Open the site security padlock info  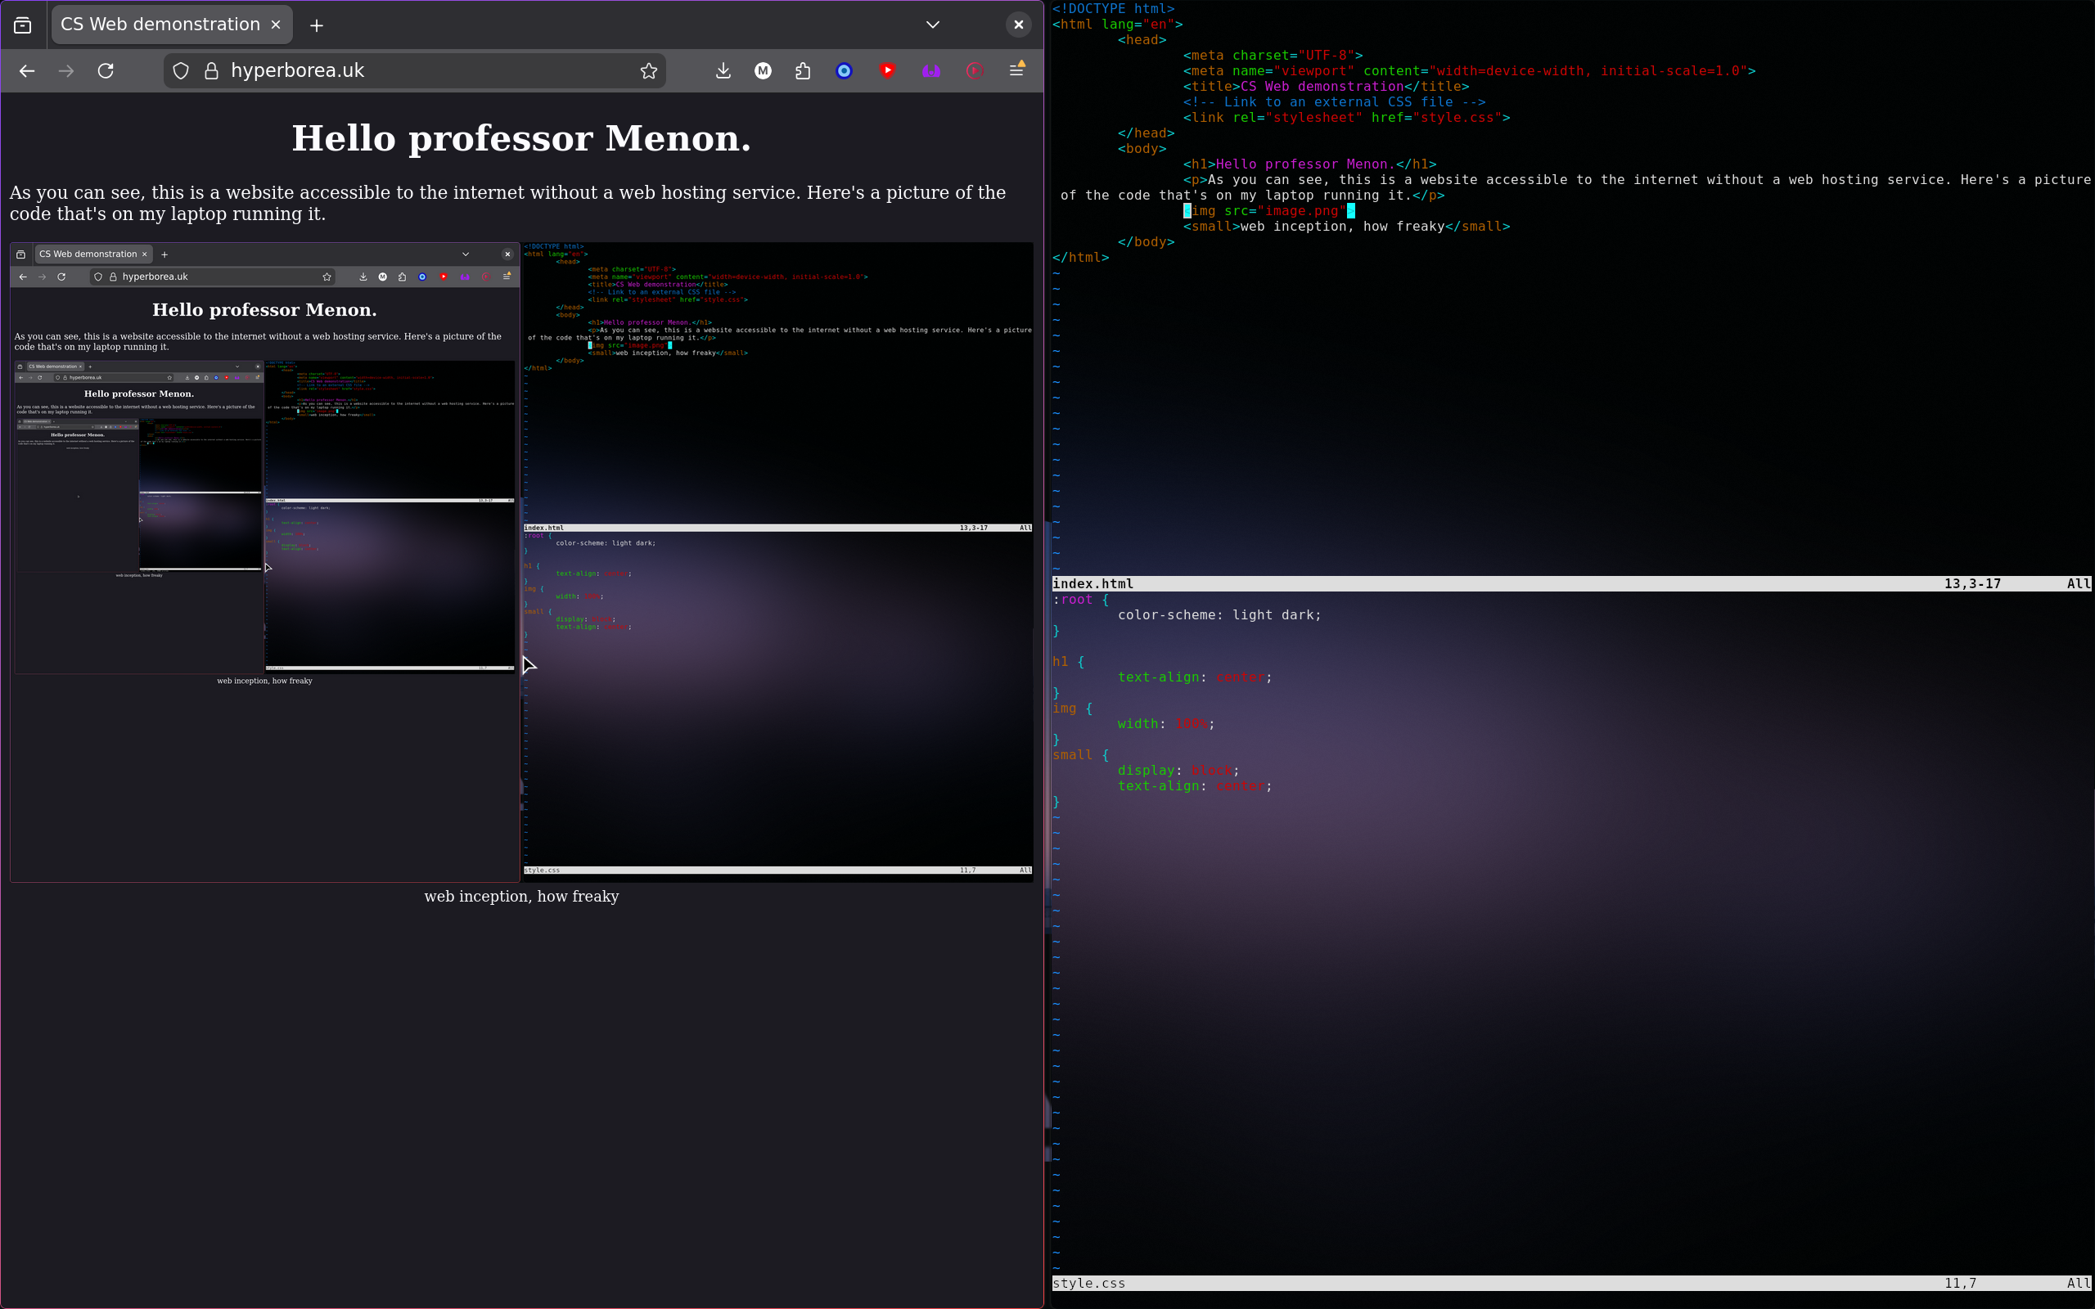[210, 71]
